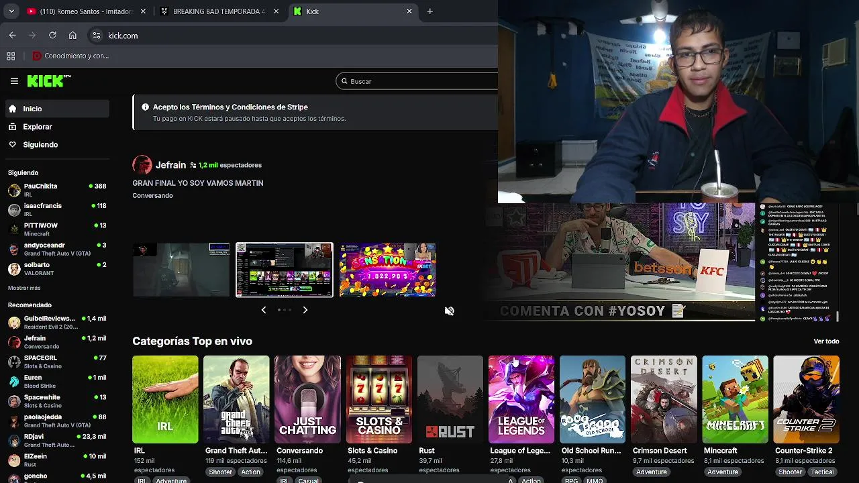Open the Grand Theft Auto category card

coord(236,399)
